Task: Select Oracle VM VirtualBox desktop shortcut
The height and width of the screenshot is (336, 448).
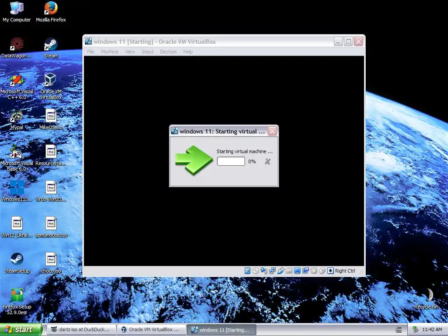Action: [51, 86]
